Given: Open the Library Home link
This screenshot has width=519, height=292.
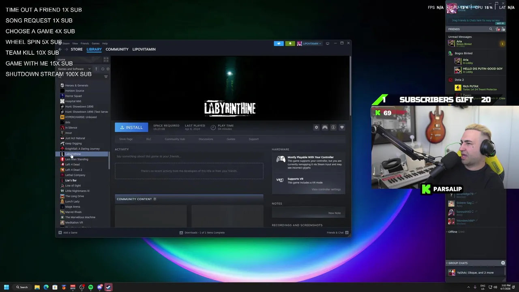Looking at the screenshot, I should click(62, 60).
